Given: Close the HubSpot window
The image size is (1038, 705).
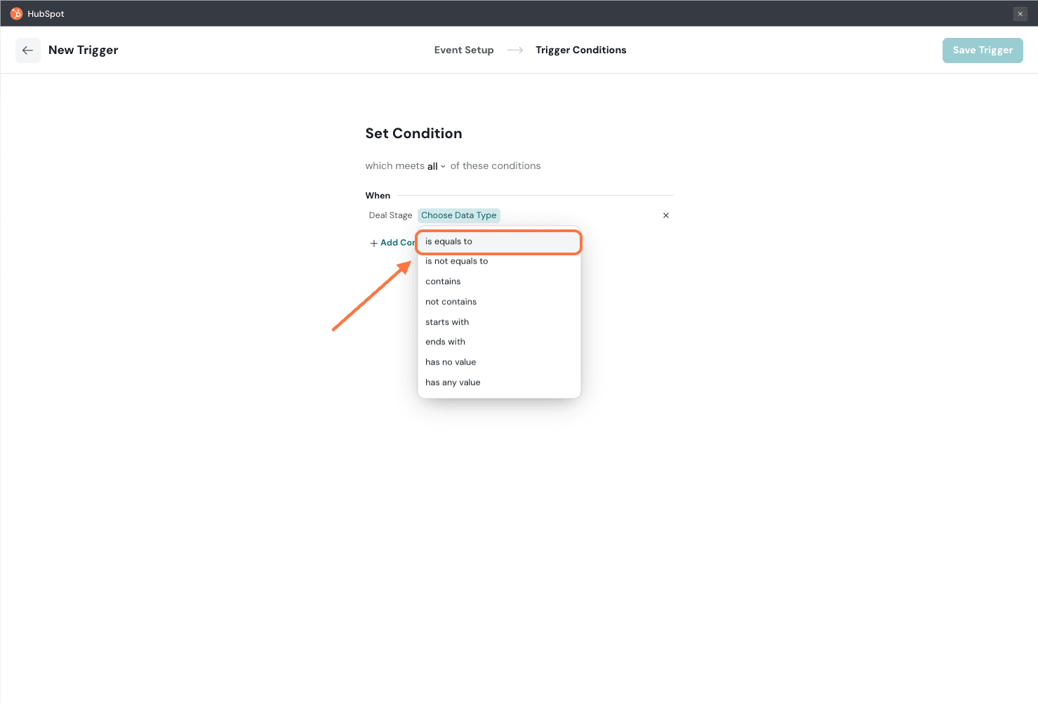Looking at the screenshot, I should click(1020, 14).
